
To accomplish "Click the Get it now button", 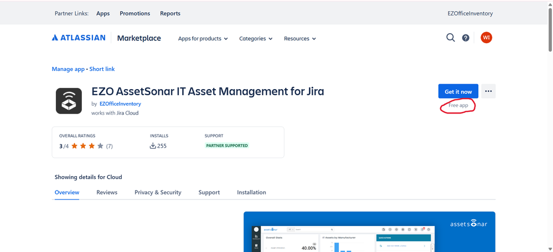I will (458, 91).
